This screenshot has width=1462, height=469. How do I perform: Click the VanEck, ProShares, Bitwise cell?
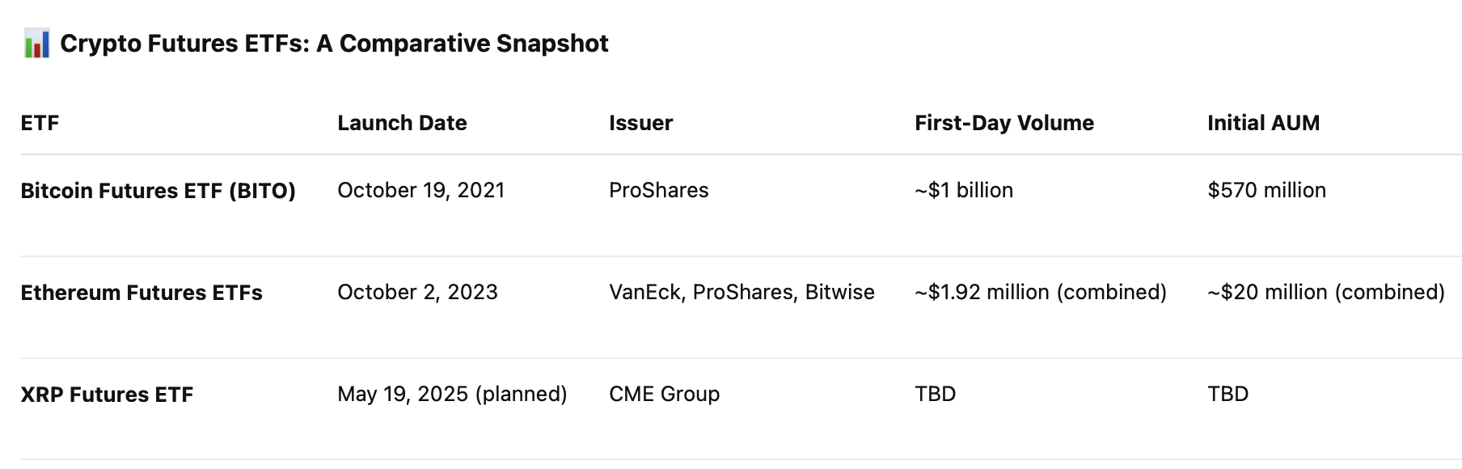coord(742,293)
